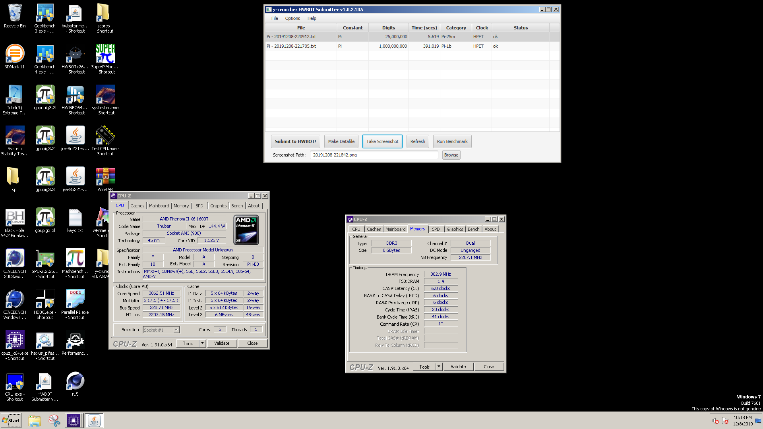Open the Windows Start button
The width and height of the screenshot is (763, 429).
(x=11, y=421)
